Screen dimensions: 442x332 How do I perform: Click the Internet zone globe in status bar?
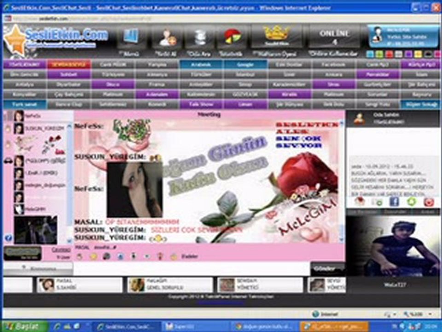pyautogui.click(x=316, y=314)
